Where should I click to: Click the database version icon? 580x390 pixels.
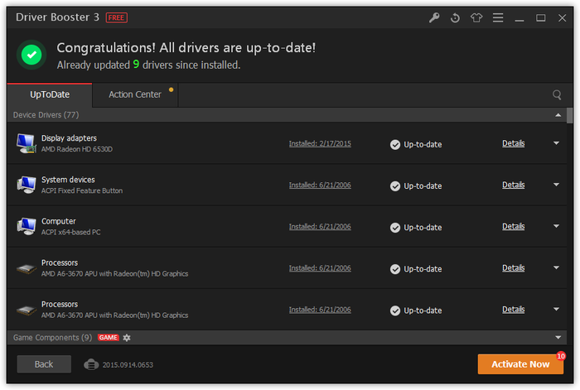[x=91, y=364]
